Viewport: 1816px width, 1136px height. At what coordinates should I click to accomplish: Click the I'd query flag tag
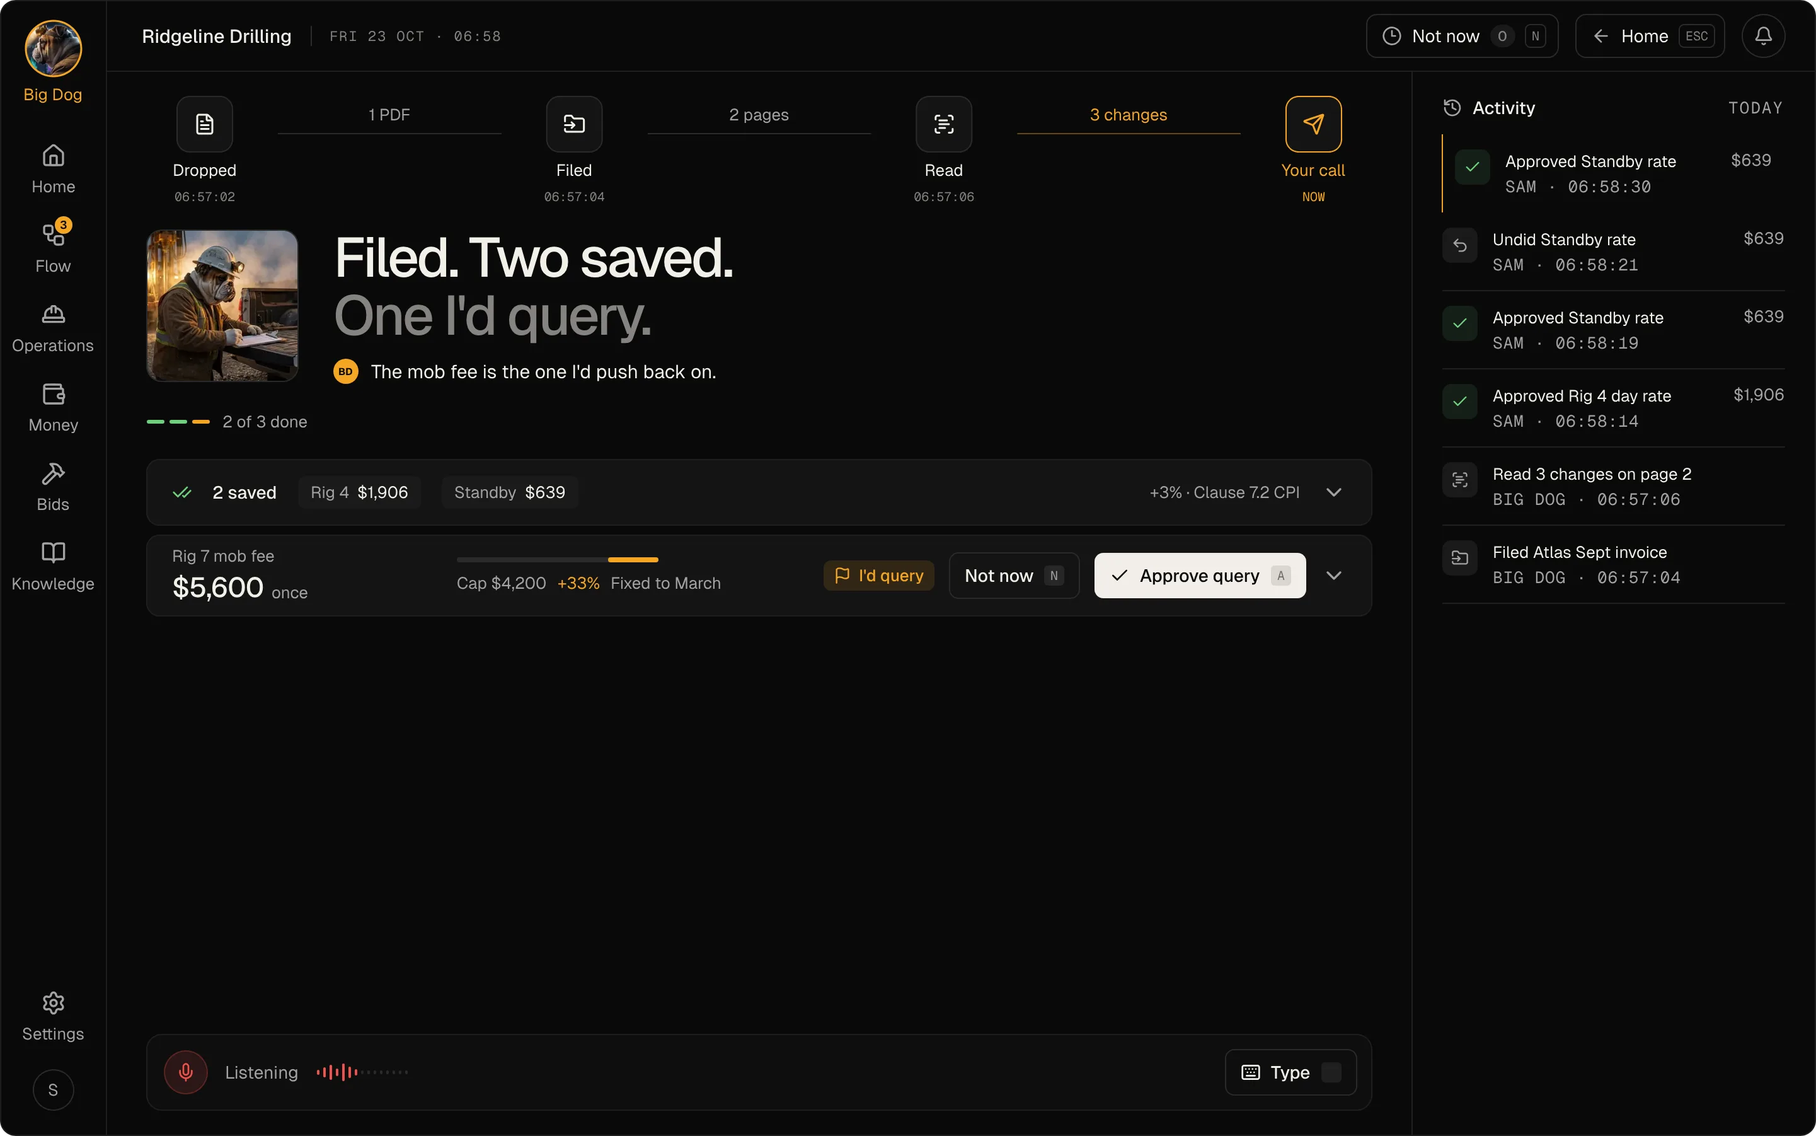pos(879,576)
